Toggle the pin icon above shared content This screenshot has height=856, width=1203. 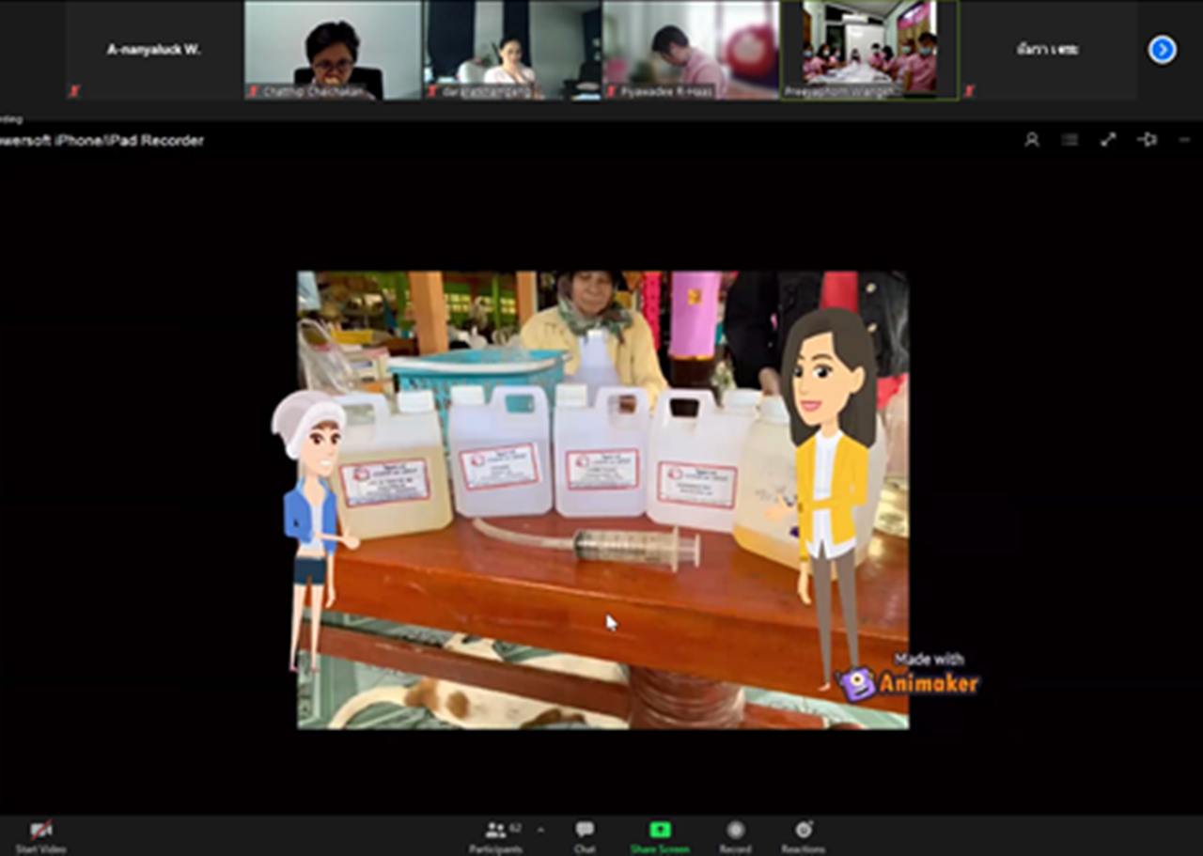pos(1147,140)
